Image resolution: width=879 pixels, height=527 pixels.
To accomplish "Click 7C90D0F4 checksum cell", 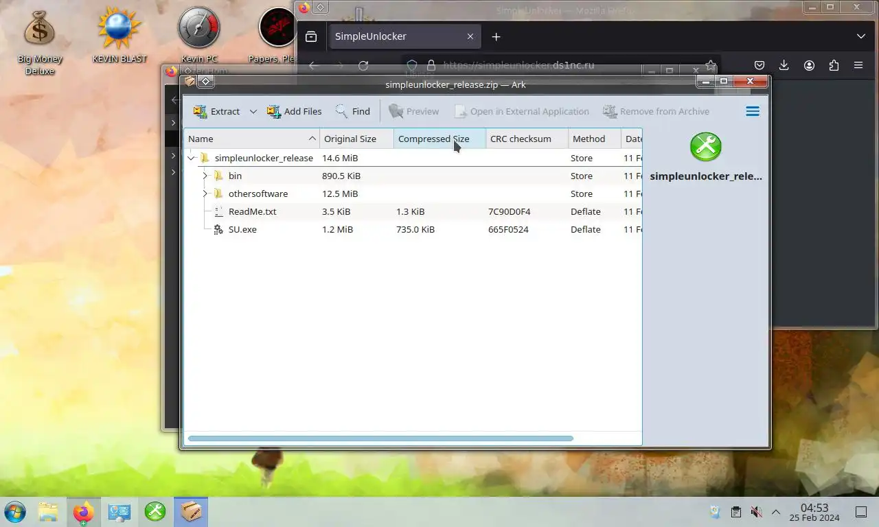I will coord(509,211).
